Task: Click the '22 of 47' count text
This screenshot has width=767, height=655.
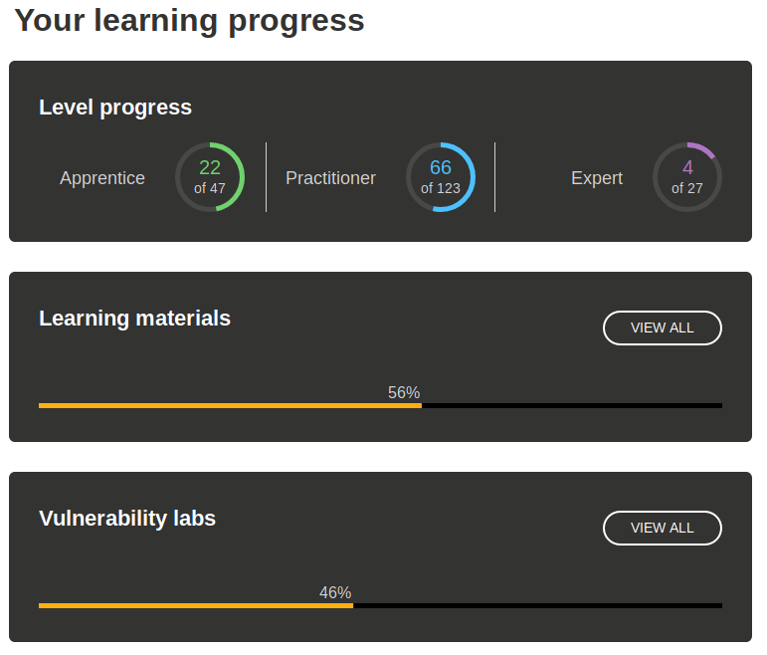Action: coord(210,177)
